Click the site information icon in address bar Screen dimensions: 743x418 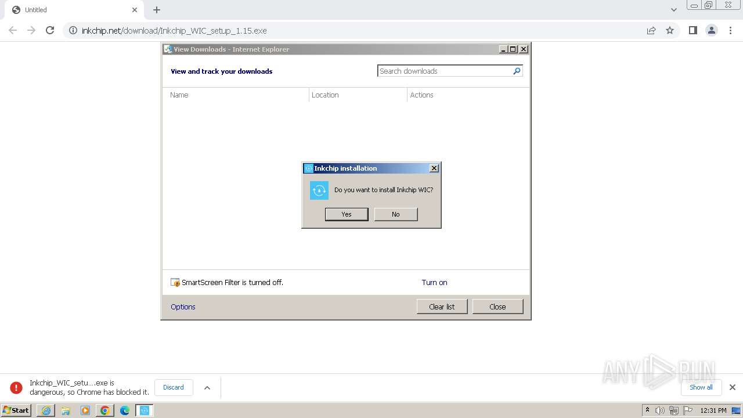point(73,30)
